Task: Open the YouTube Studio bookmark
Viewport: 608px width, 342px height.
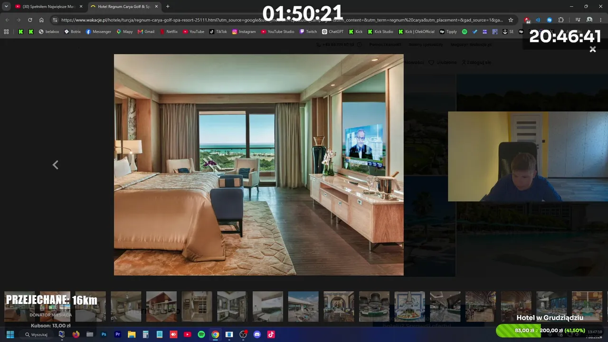Action: (x=278, y=32)
